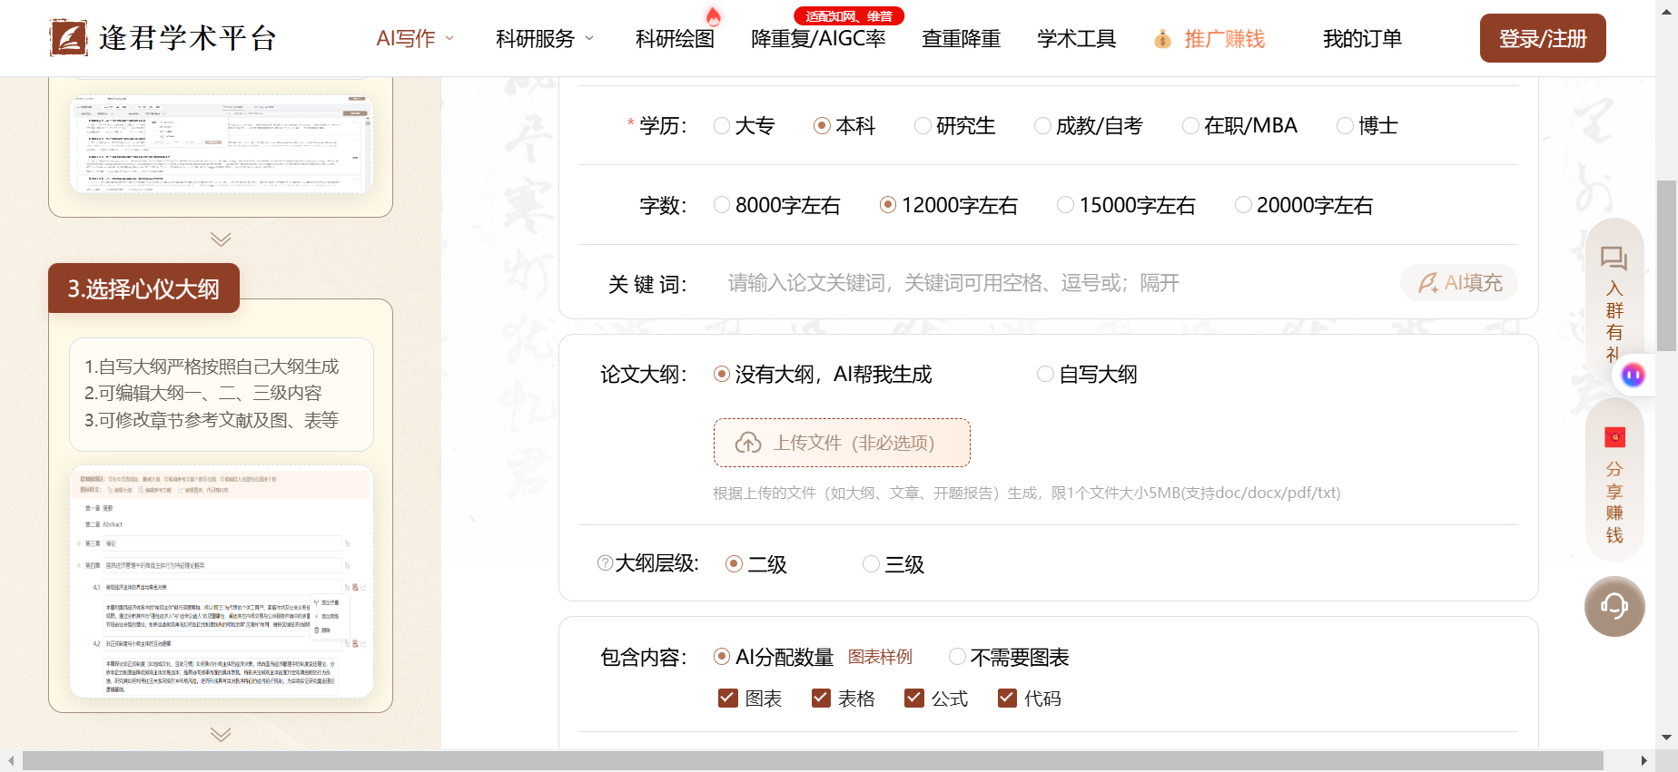Open the 学术工具 menu item

pos(1076,39)
